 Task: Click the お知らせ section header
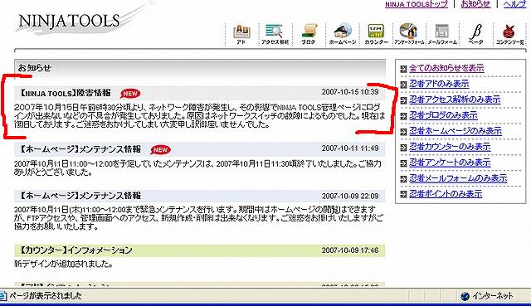200,68
